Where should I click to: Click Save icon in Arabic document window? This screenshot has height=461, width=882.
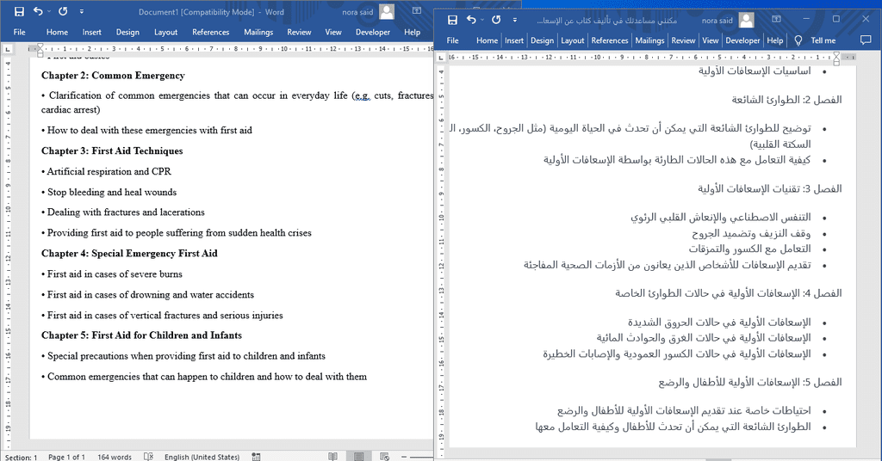(x=452, y=21)
